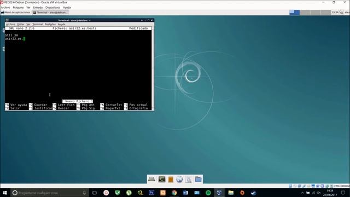The image size is (350, 197).
Task: Launch terminal emulator from Debian dock
Action: (162, 179)
